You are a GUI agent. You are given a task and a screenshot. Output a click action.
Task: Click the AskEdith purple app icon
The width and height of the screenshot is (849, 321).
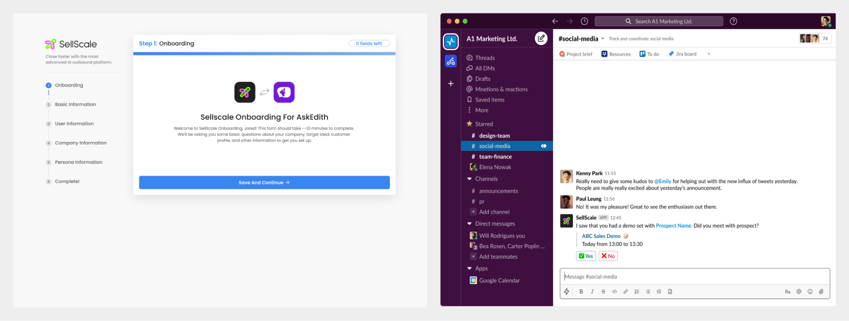pyautogui.click(x=284, y=92)
